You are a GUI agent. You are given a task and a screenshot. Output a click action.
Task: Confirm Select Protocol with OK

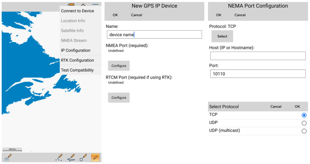(297, 107)
